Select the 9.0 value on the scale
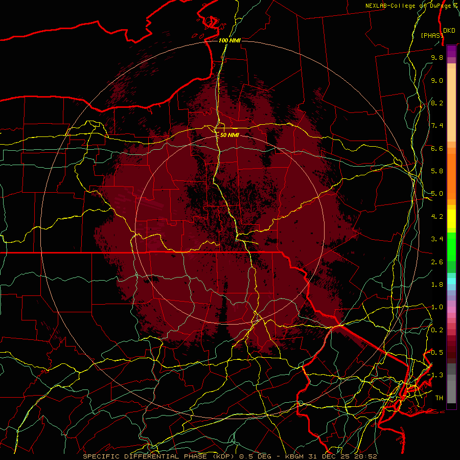460x460 pixels. pyautogui.click(x=437, y=80)
